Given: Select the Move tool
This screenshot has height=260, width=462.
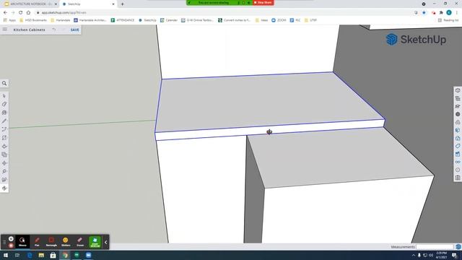Looking at the screenshot, I should click(x=4, y=163).
